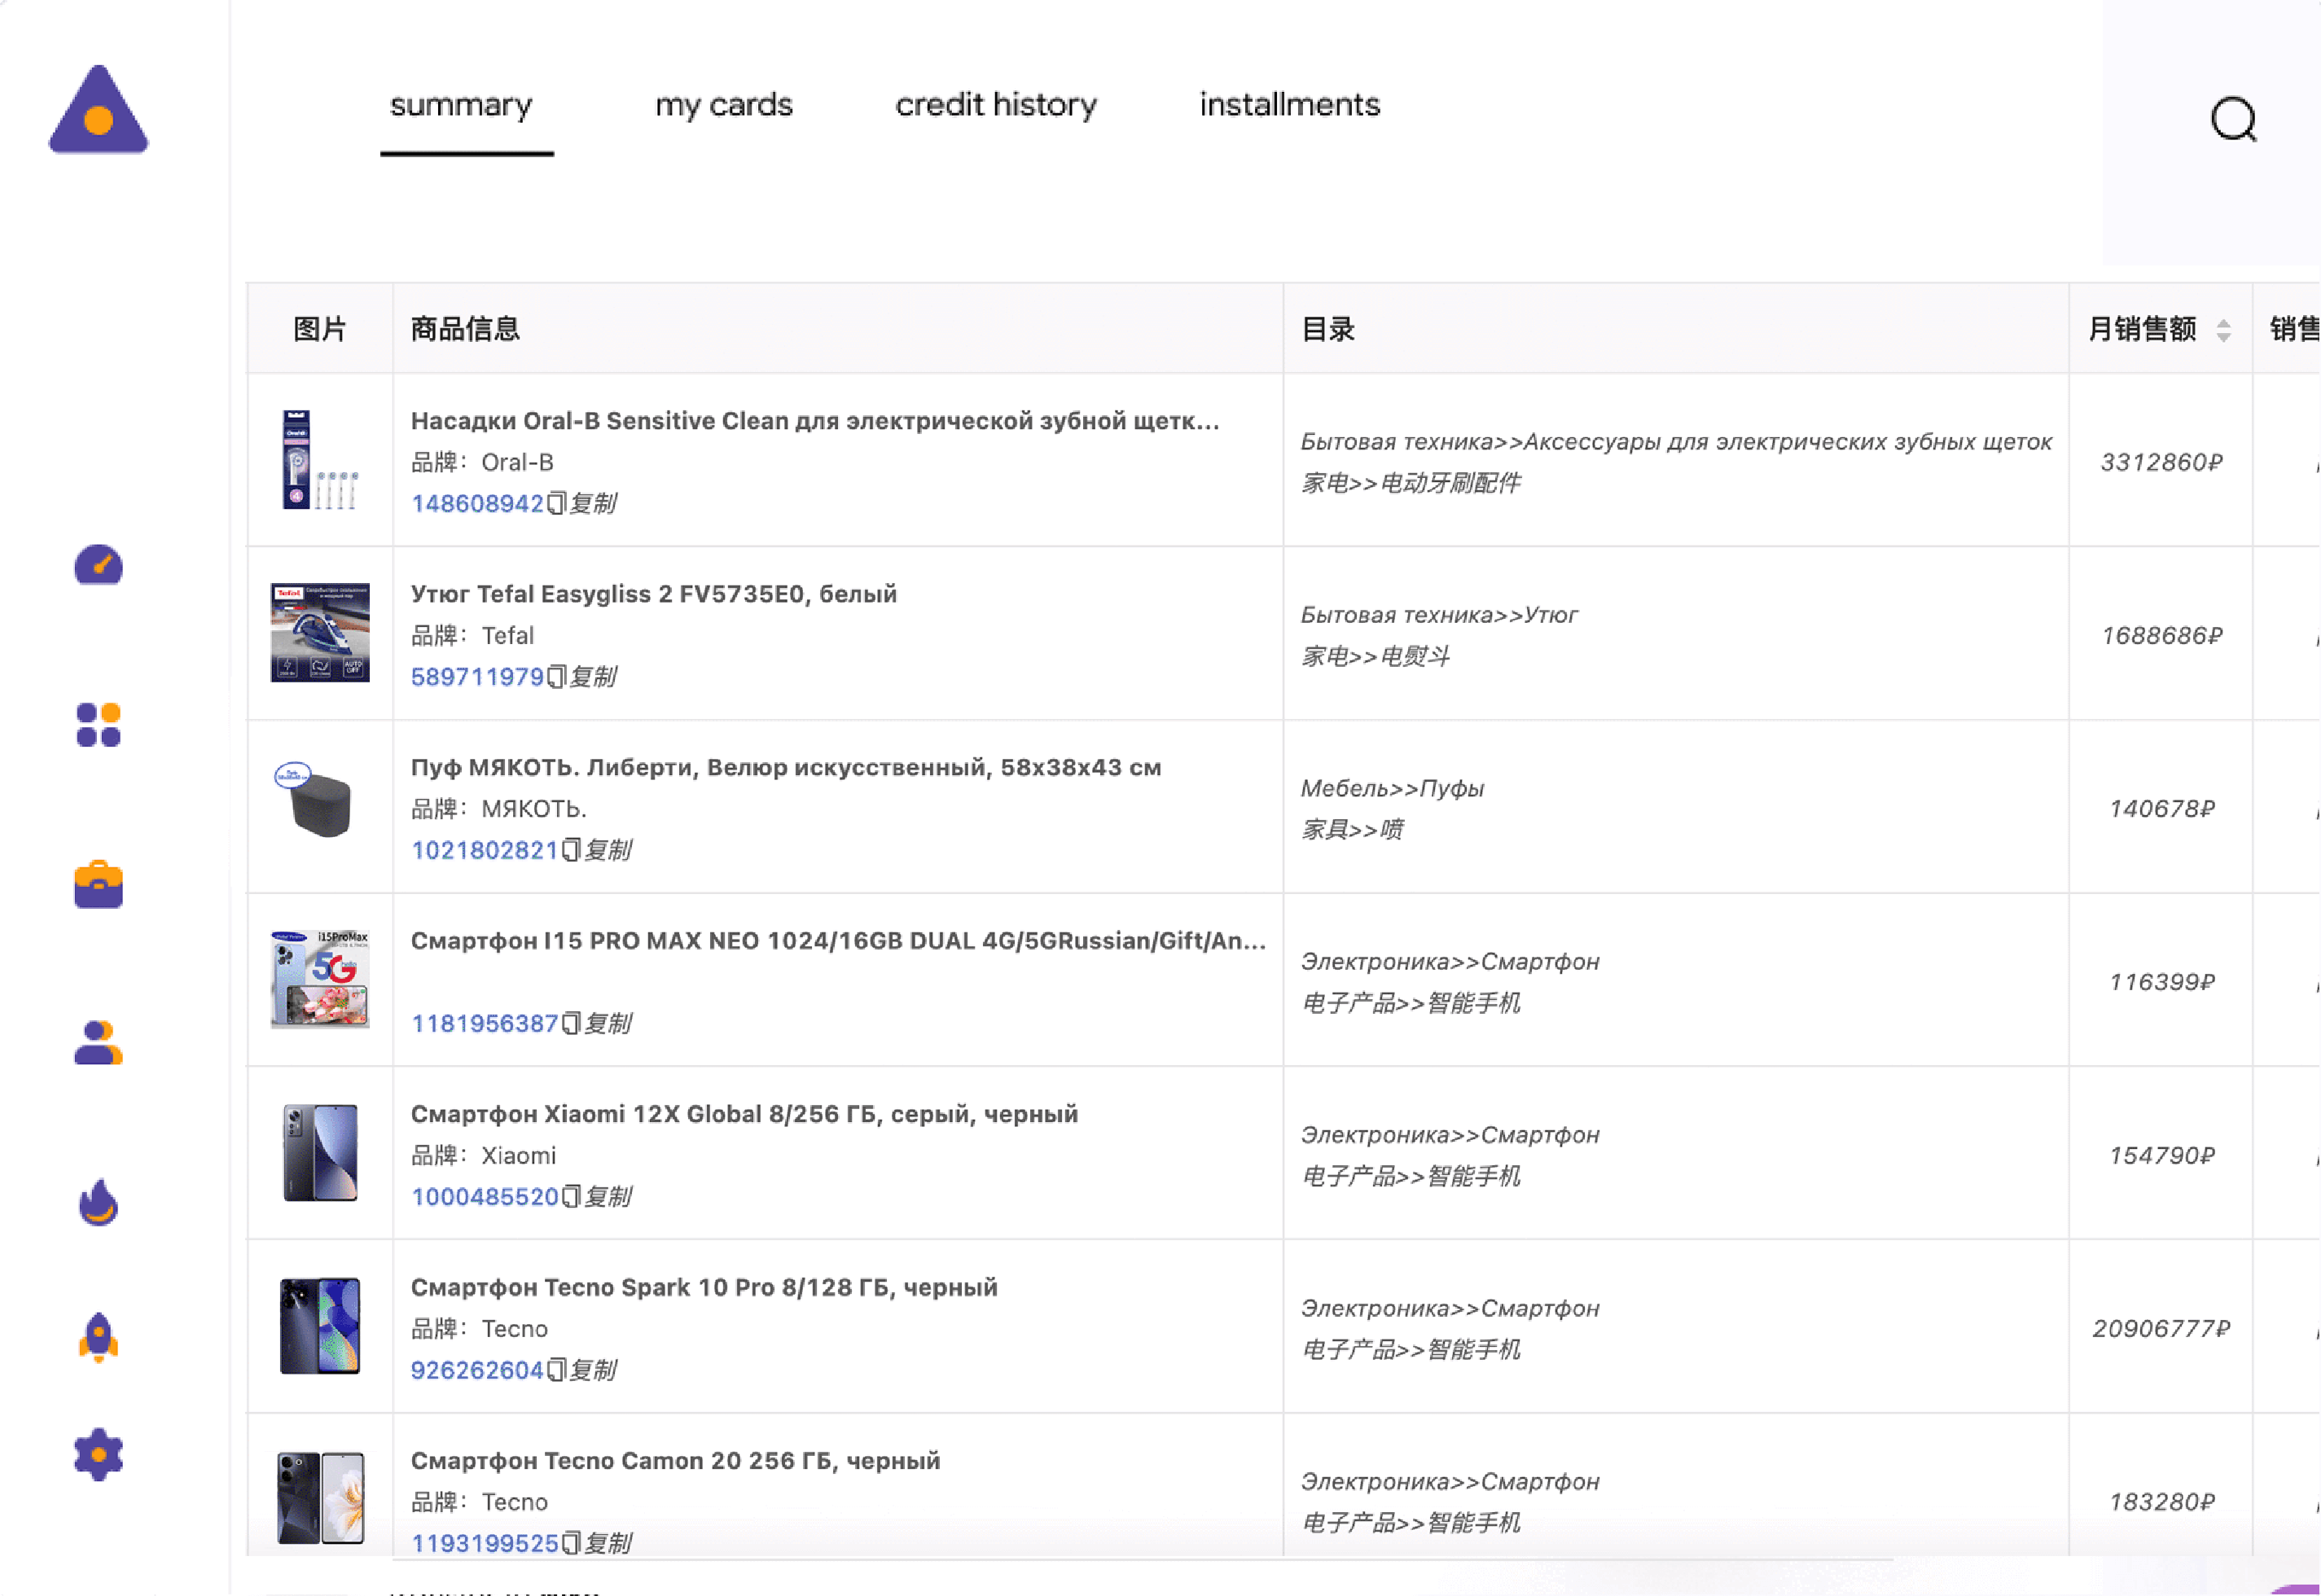Click the purple triangle logo icon
This screenshot has height=1596, width=2321.
(x=98, y=110)
